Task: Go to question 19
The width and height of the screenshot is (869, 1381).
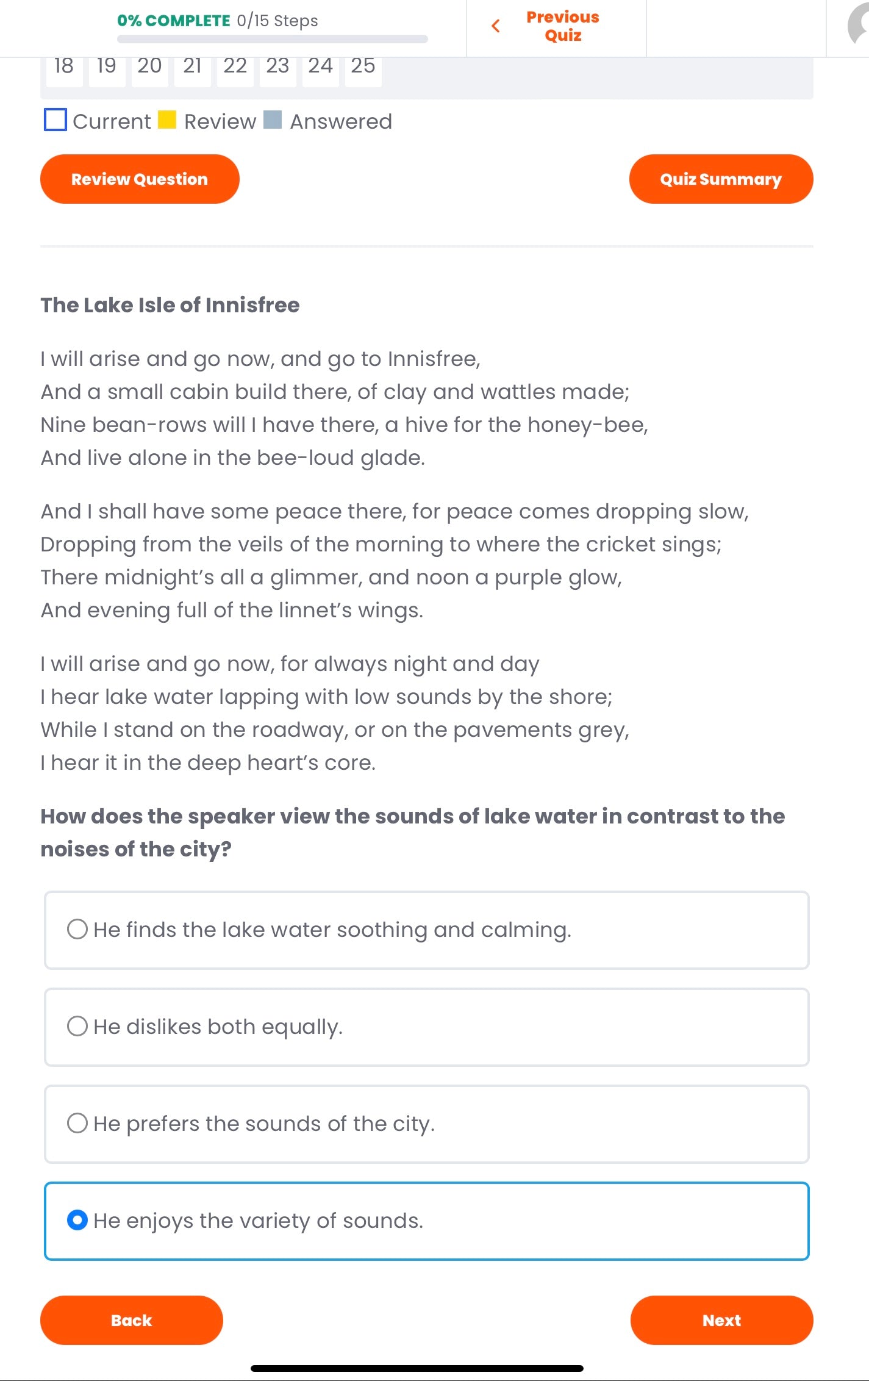Action: click(107, 67)
